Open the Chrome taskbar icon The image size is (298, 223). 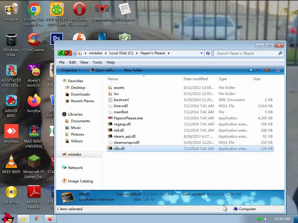tap(37, 219)
